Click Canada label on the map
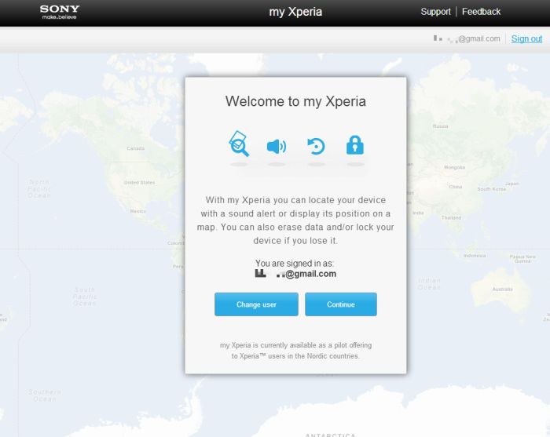 (136, 148)
